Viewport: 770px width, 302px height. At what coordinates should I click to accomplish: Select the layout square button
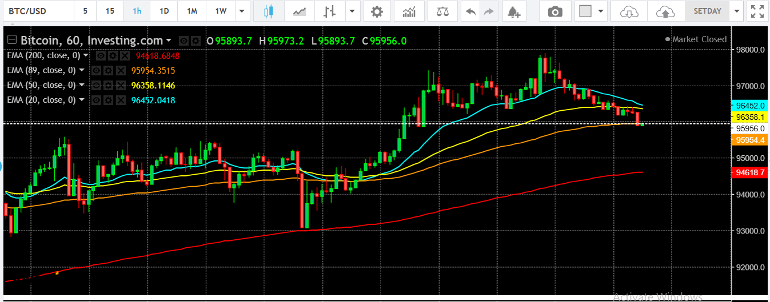pyautogui.click(x=585, y=11)
